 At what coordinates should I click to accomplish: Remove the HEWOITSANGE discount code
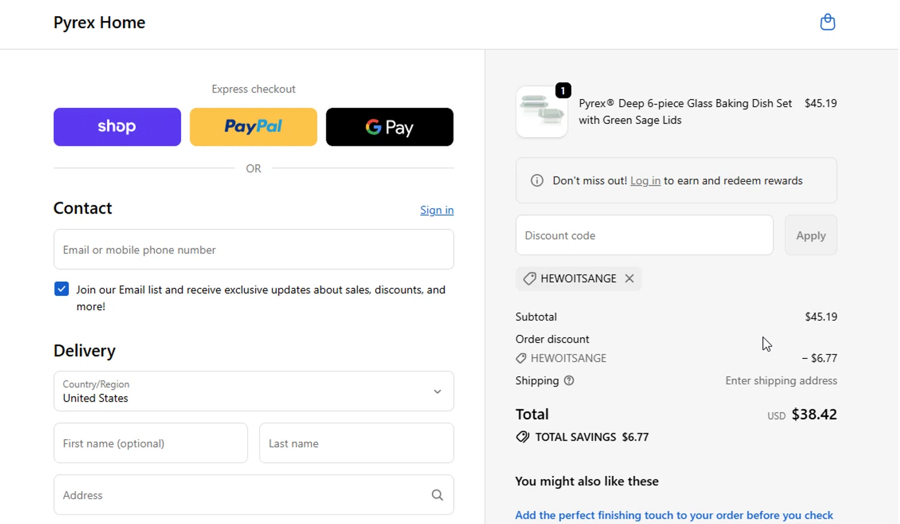pos(629,279)
